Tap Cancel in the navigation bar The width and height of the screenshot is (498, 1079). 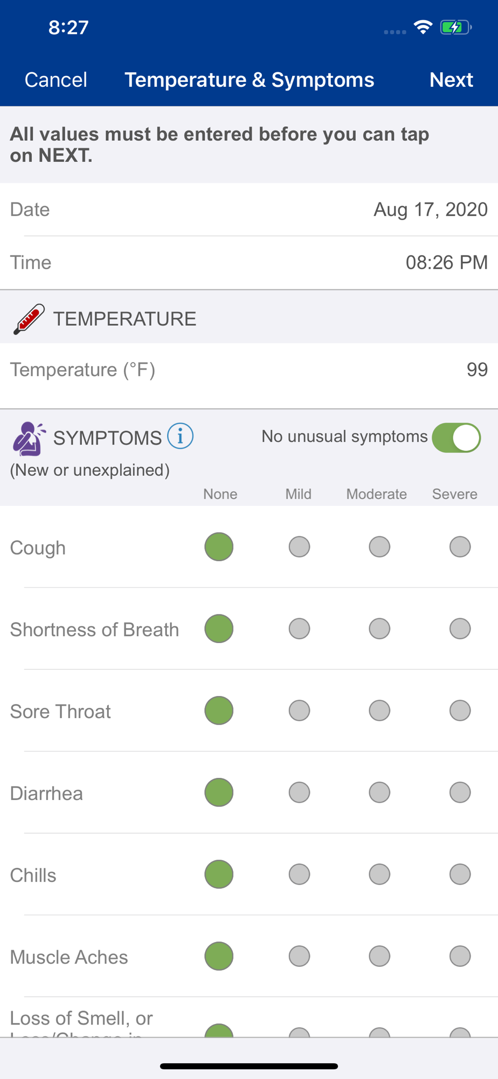tap(56, 80)
